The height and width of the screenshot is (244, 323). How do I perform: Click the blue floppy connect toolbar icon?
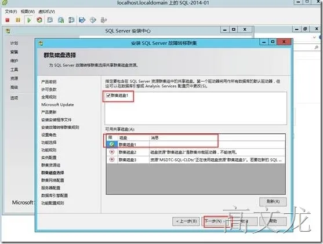[82, 20]
